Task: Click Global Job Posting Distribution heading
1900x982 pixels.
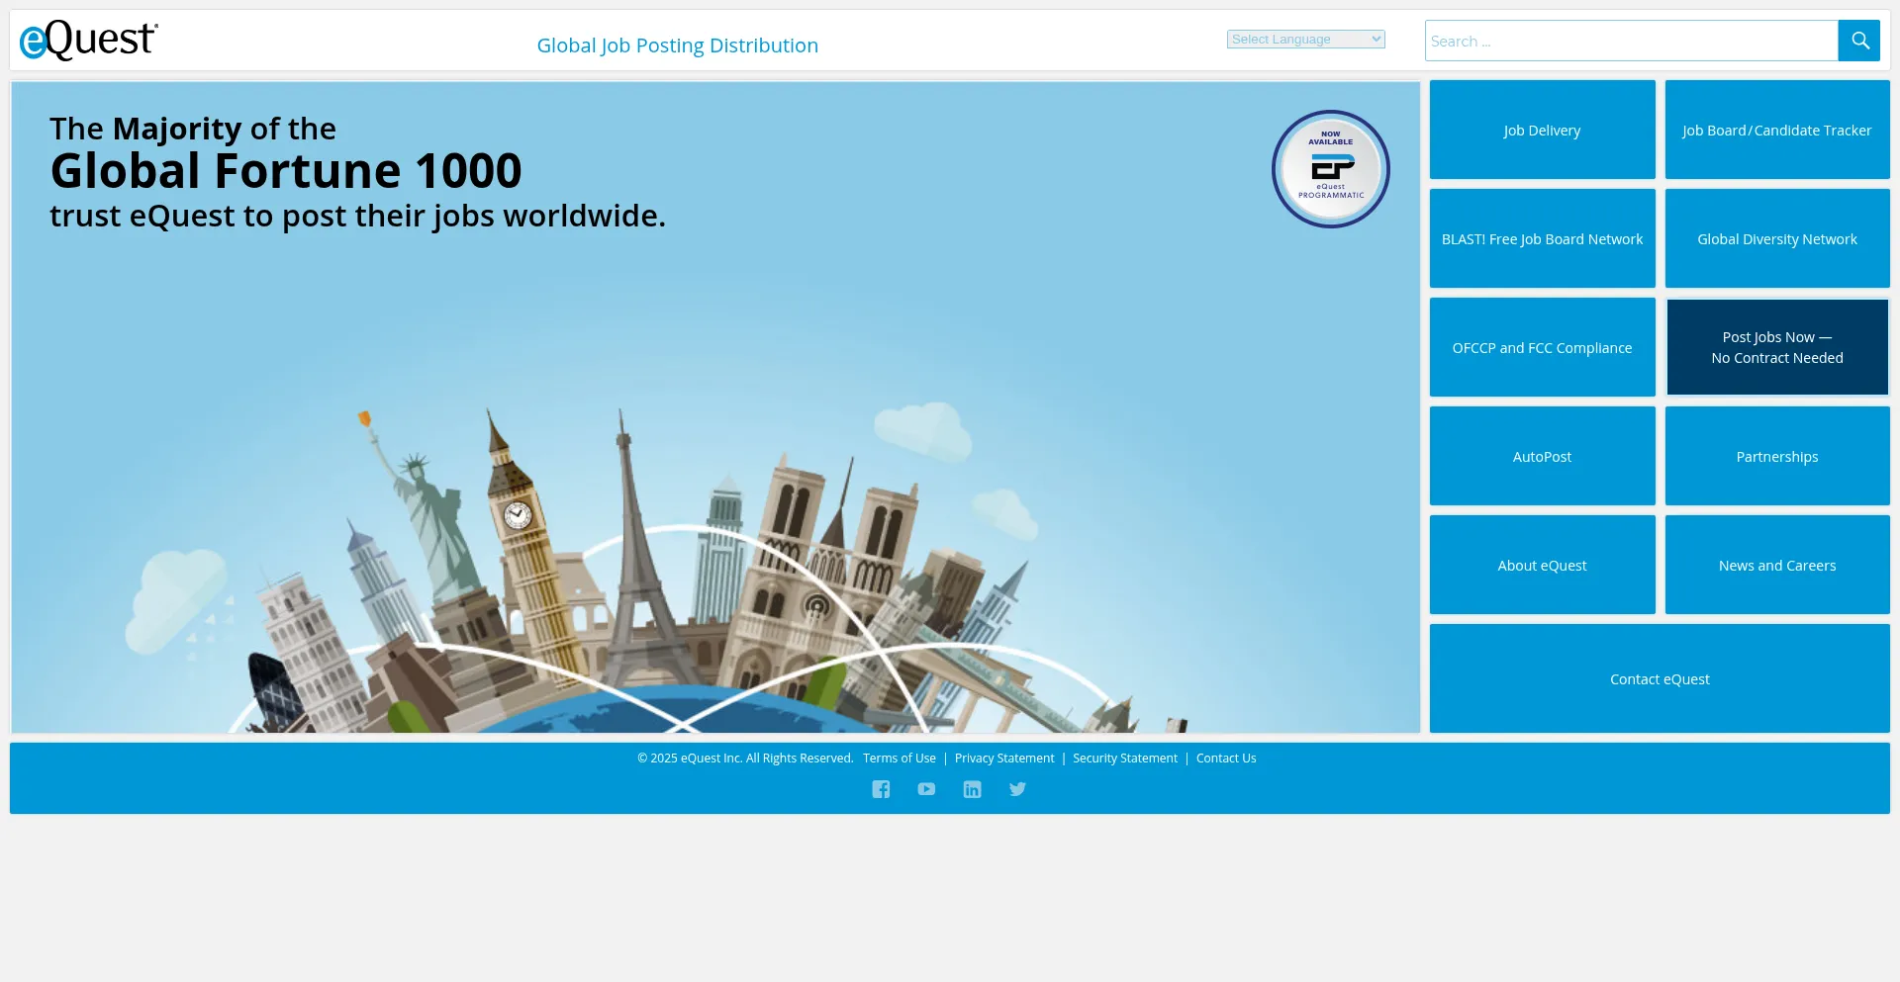Action: click(x=678, y=45)
